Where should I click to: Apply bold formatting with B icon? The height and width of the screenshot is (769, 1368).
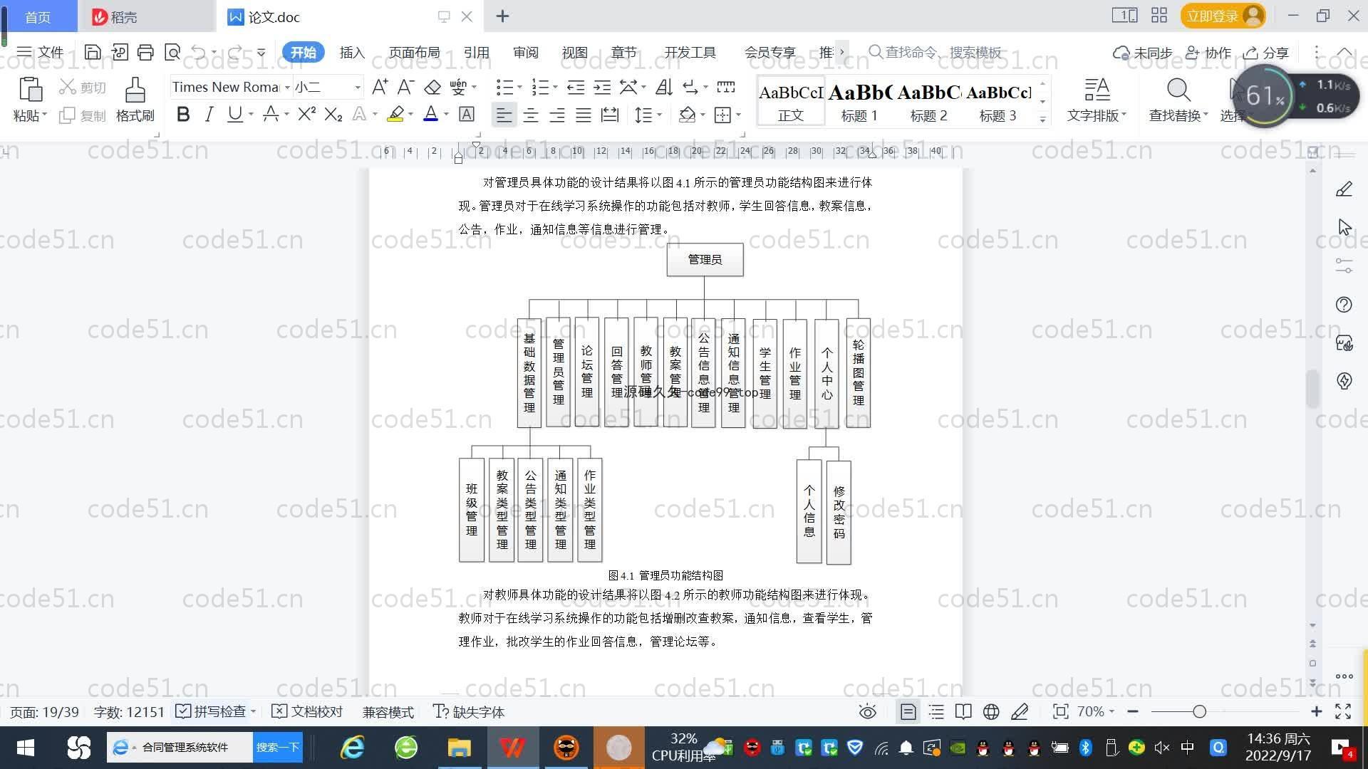(182, 115)
